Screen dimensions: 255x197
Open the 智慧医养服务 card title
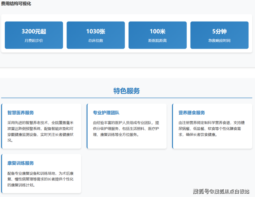point(21,113)
